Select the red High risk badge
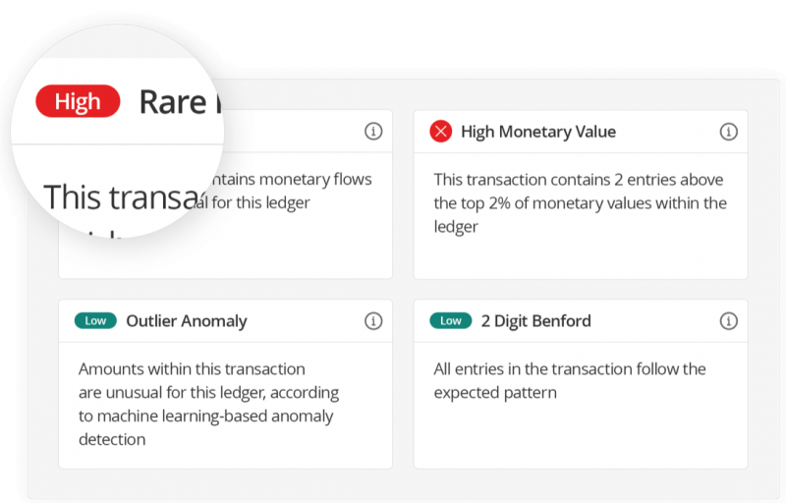This screenshot has width=786, height=503. coord(78,101)
